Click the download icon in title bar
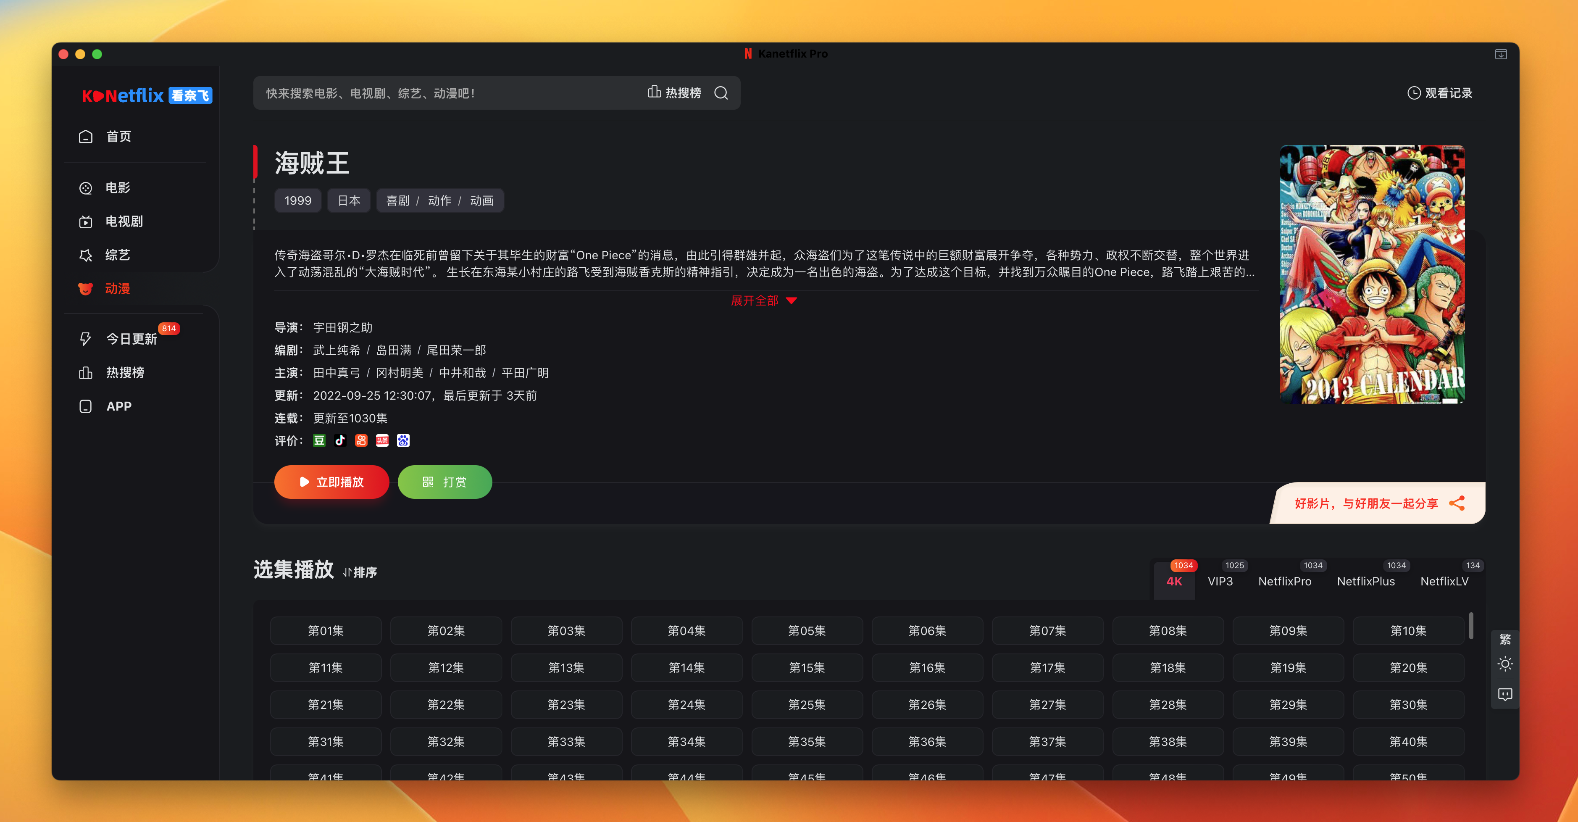Screen dimensions: 1578x822 [1500, 54]
